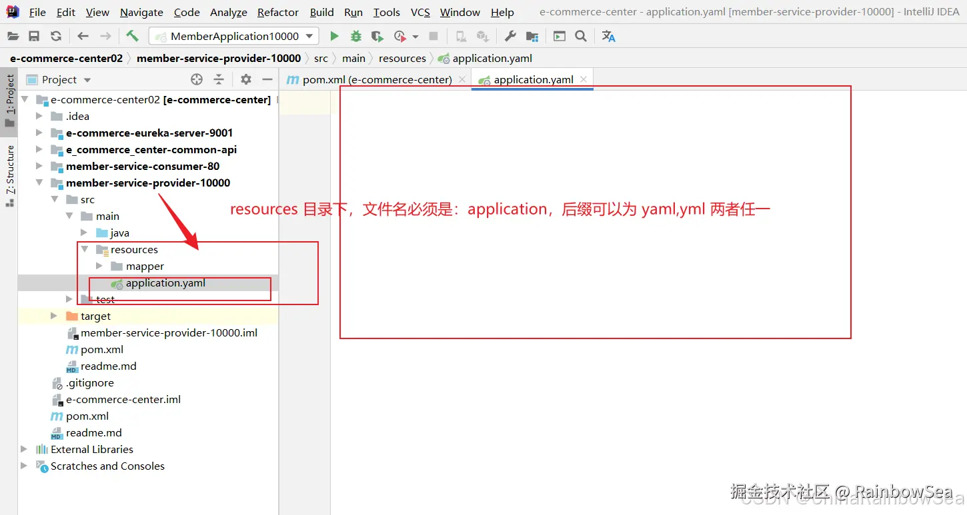Close the pom.xml editor tab
Image resolution: width=967 pixels, height=515 pixels.
click(462, 79)
